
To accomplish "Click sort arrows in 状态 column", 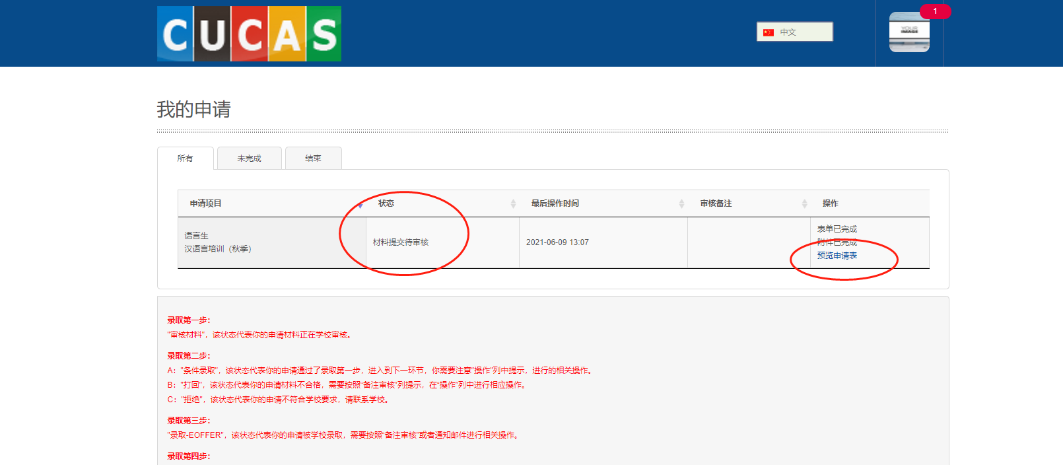I will [513, 204].
